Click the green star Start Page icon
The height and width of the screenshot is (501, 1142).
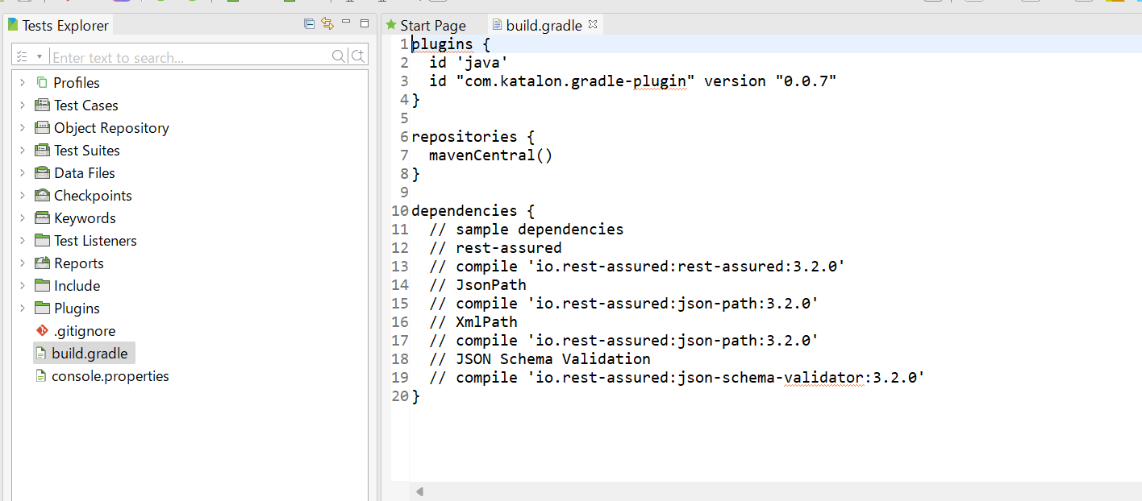[x=391, y=25]
